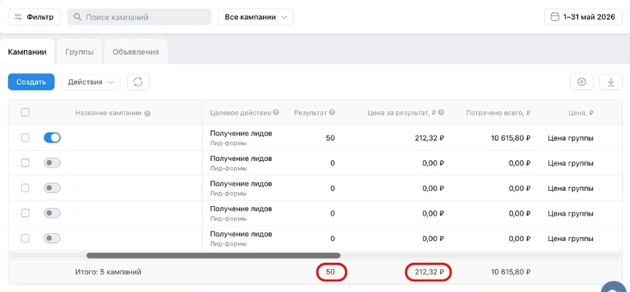Click the Поиск кампаний search field
This screenshot has height=292, width=630.
pyautogui.click(x=139, y=17)
